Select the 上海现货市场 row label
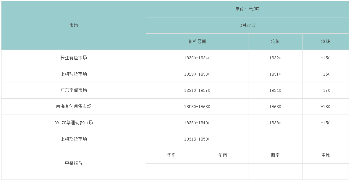The image size is (351, 181). [74, 74]
